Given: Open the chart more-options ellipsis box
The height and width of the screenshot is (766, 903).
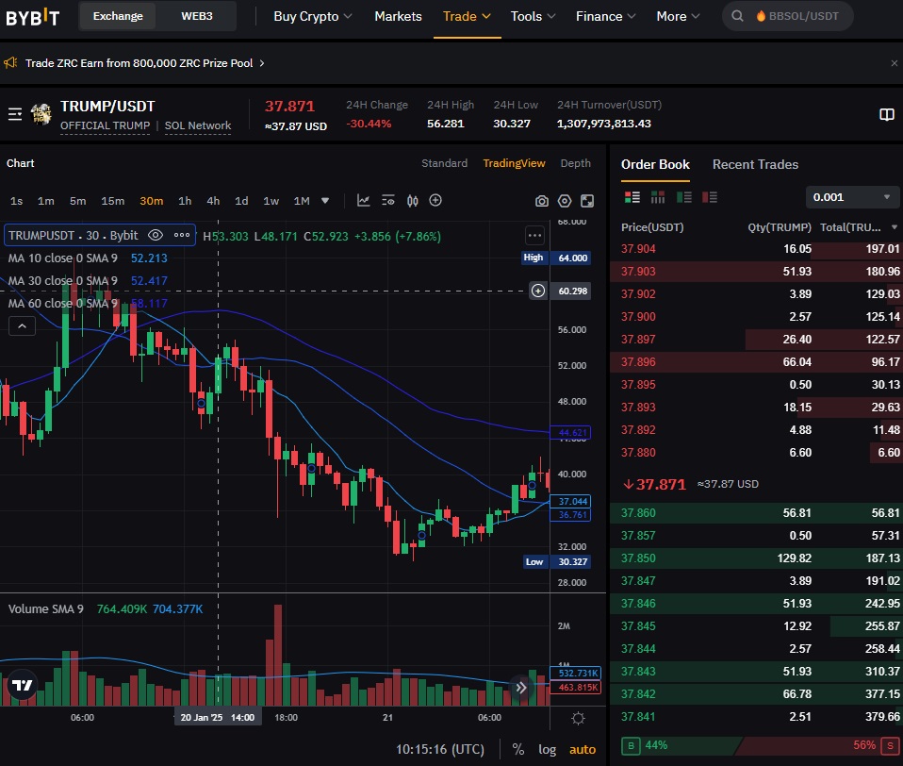Looking at the screenshot, I should point(534,235).
